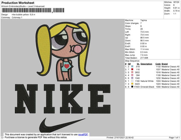
Task: Click the code '1000' cell
Action: (x=158, y=87)
